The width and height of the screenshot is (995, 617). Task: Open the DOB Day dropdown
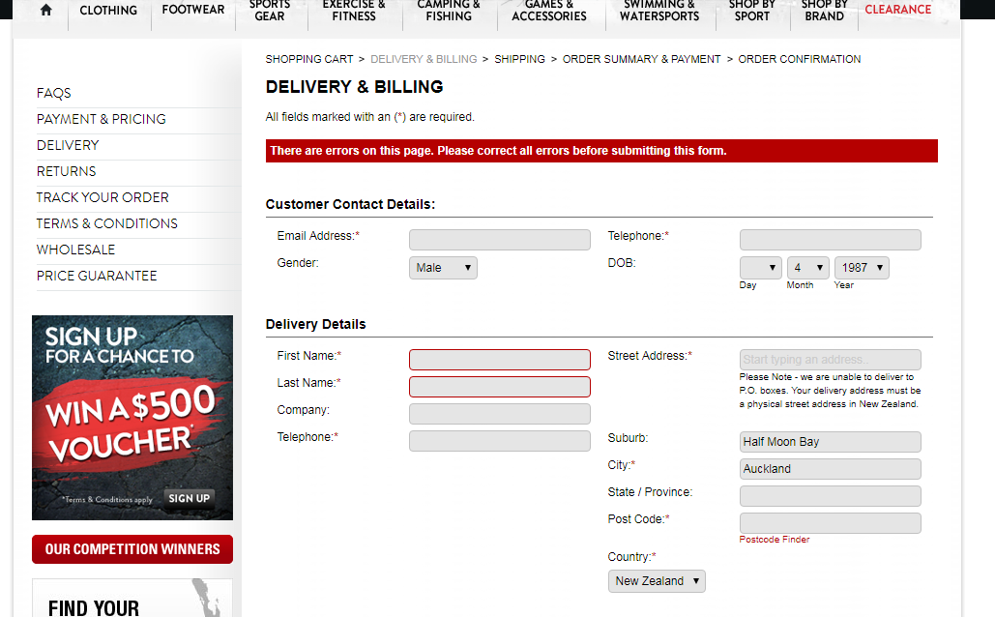point(760,268)
